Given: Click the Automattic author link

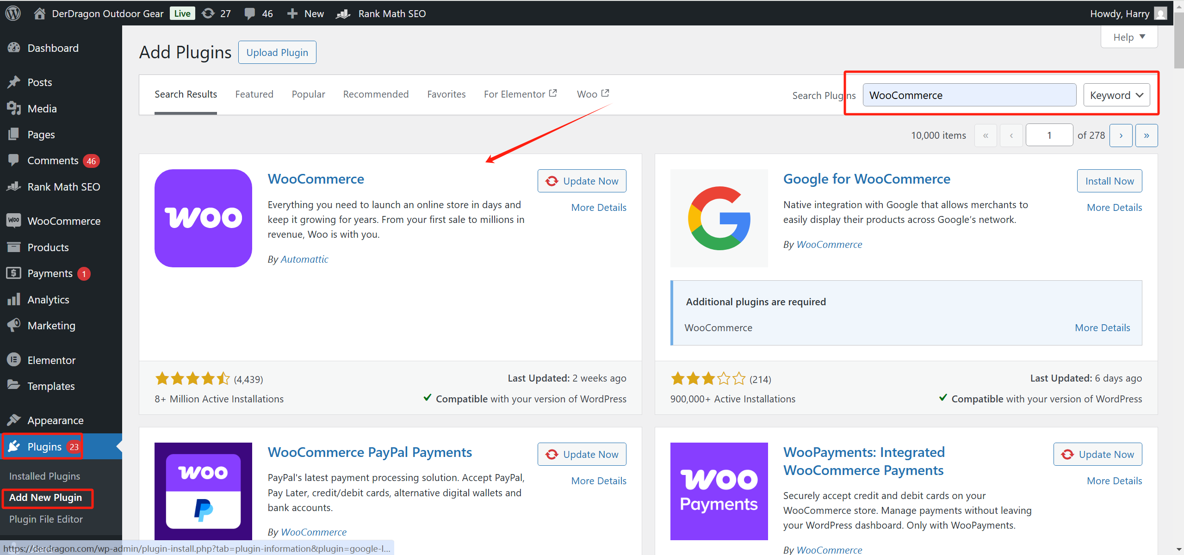Looking at the screenshot, I should click(x=304, y=259).
